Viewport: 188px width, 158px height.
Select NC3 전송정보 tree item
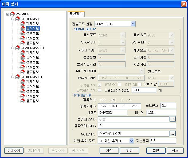click(x=33, y=91)
